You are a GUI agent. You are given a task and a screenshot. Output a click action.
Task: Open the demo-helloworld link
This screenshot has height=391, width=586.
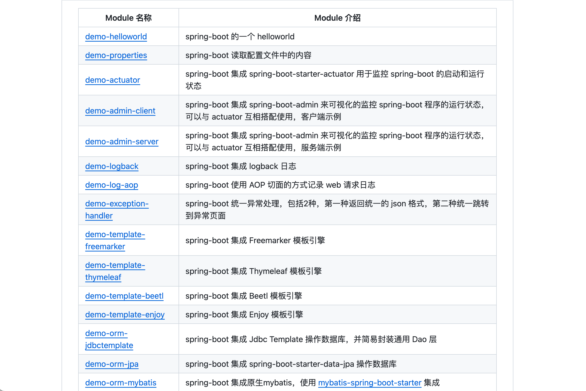point(116,37)
